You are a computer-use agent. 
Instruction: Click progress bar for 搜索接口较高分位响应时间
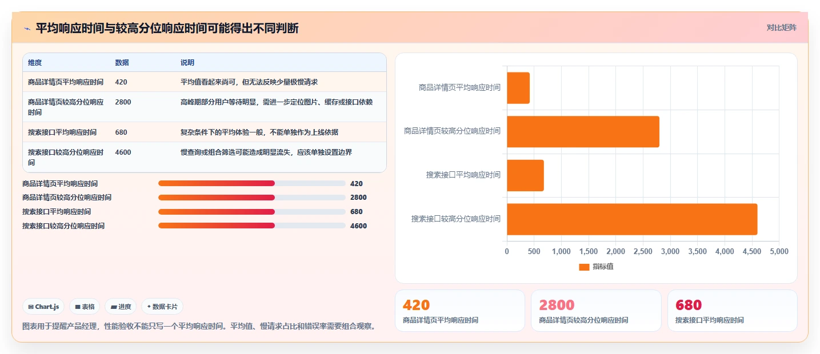(252, 226)
